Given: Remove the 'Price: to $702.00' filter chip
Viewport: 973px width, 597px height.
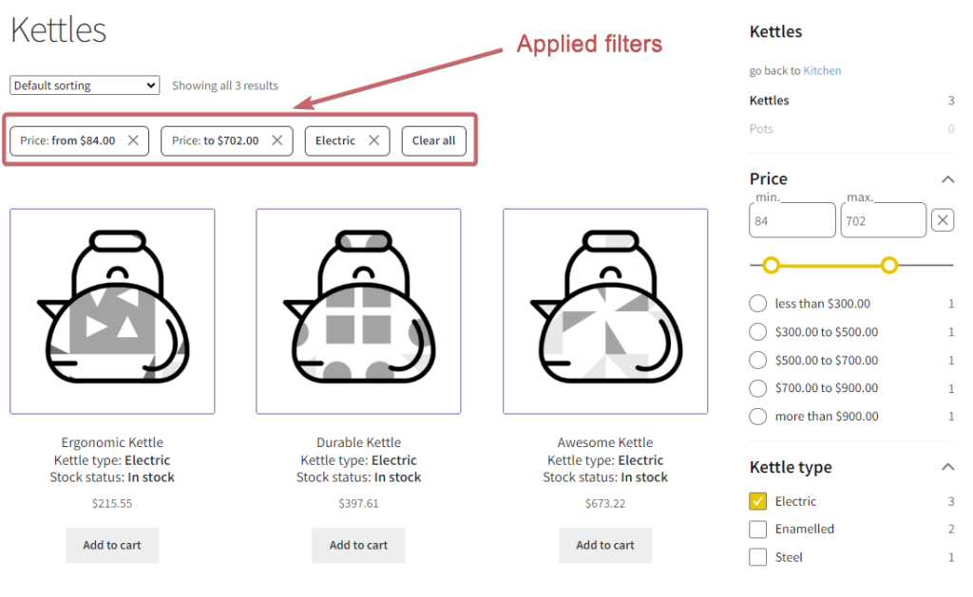Looking at the screenshot, I should coord(277,140).
